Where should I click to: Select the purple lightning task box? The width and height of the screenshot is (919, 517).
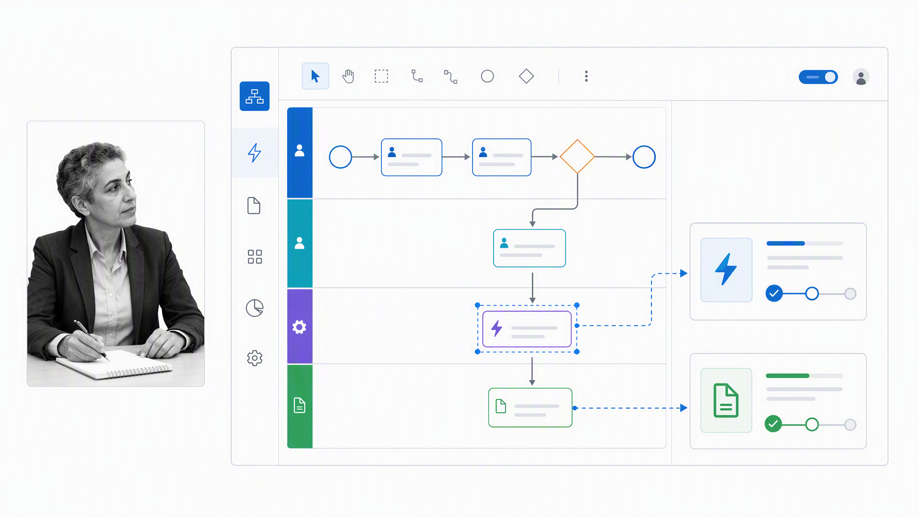[x=527, y=329]
